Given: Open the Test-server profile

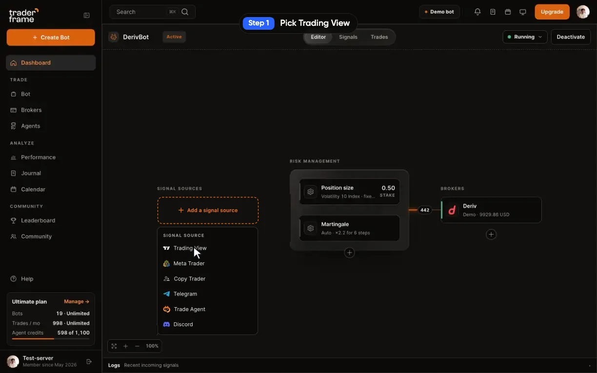Looking at the screenshot, I should pos(43,361).
